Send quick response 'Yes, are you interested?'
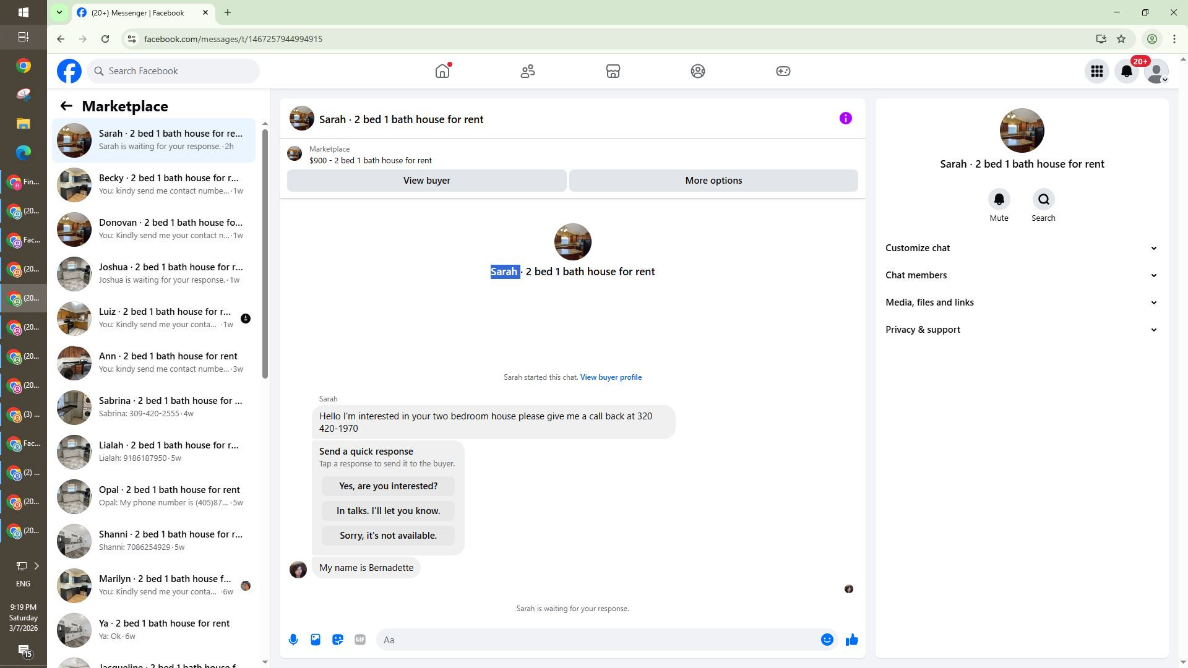 click(x=388, y=486)
